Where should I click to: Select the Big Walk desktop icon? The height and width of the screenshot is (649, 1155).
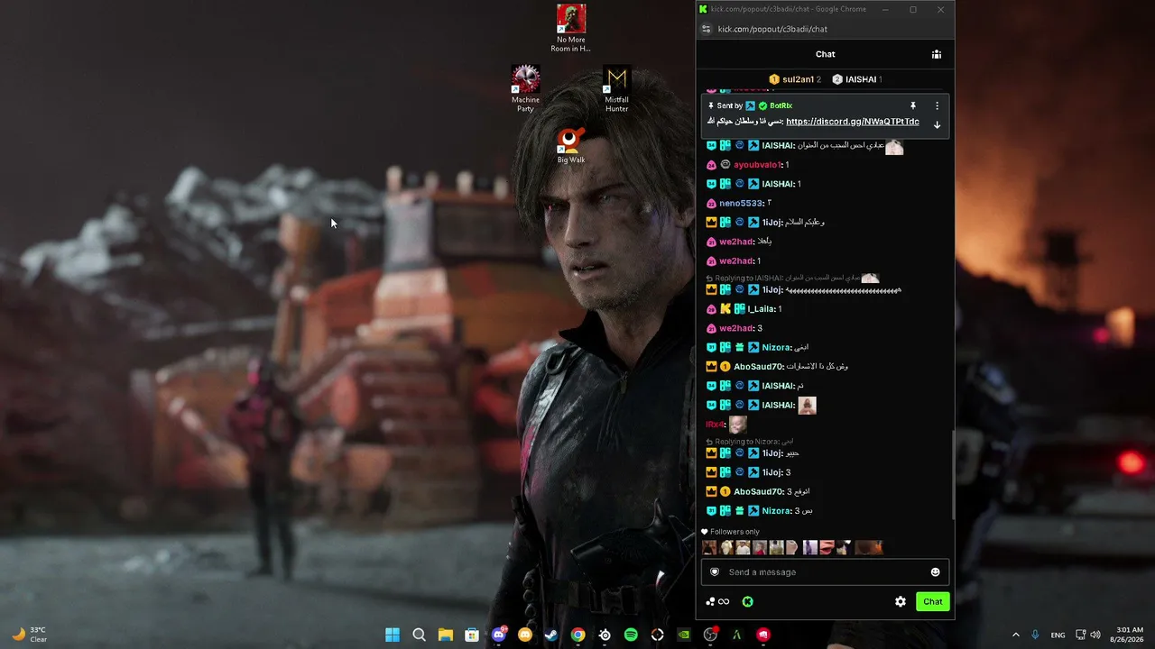click(570, 146)
